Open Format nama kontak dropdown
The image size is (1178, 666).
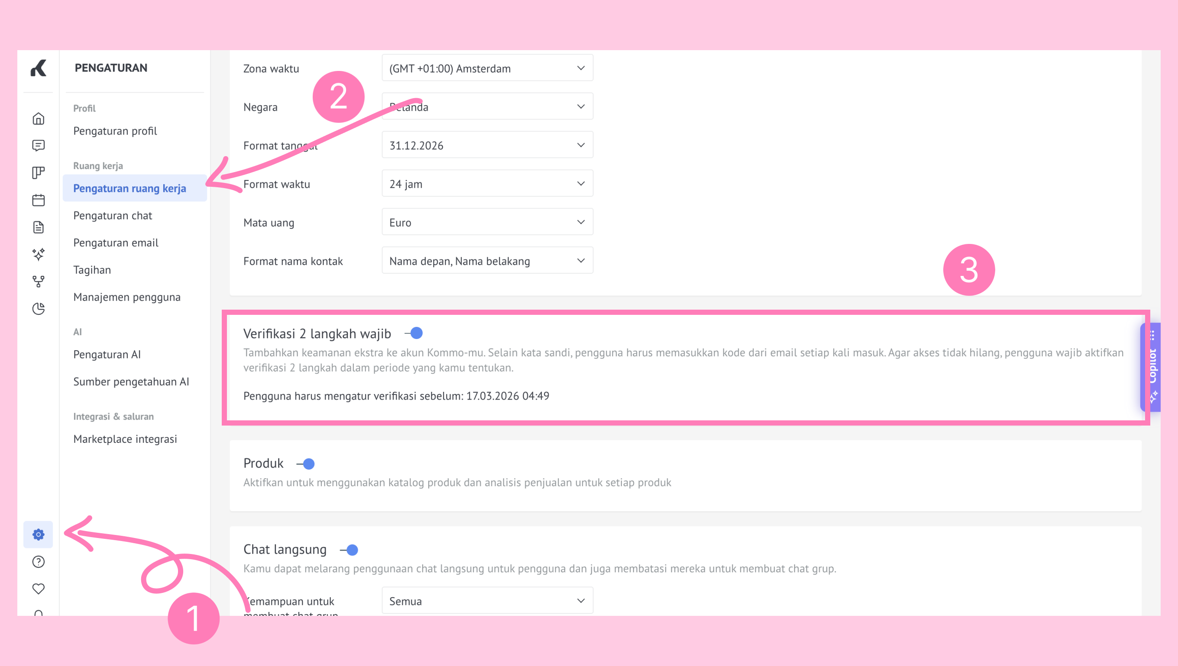click(487, 261)
